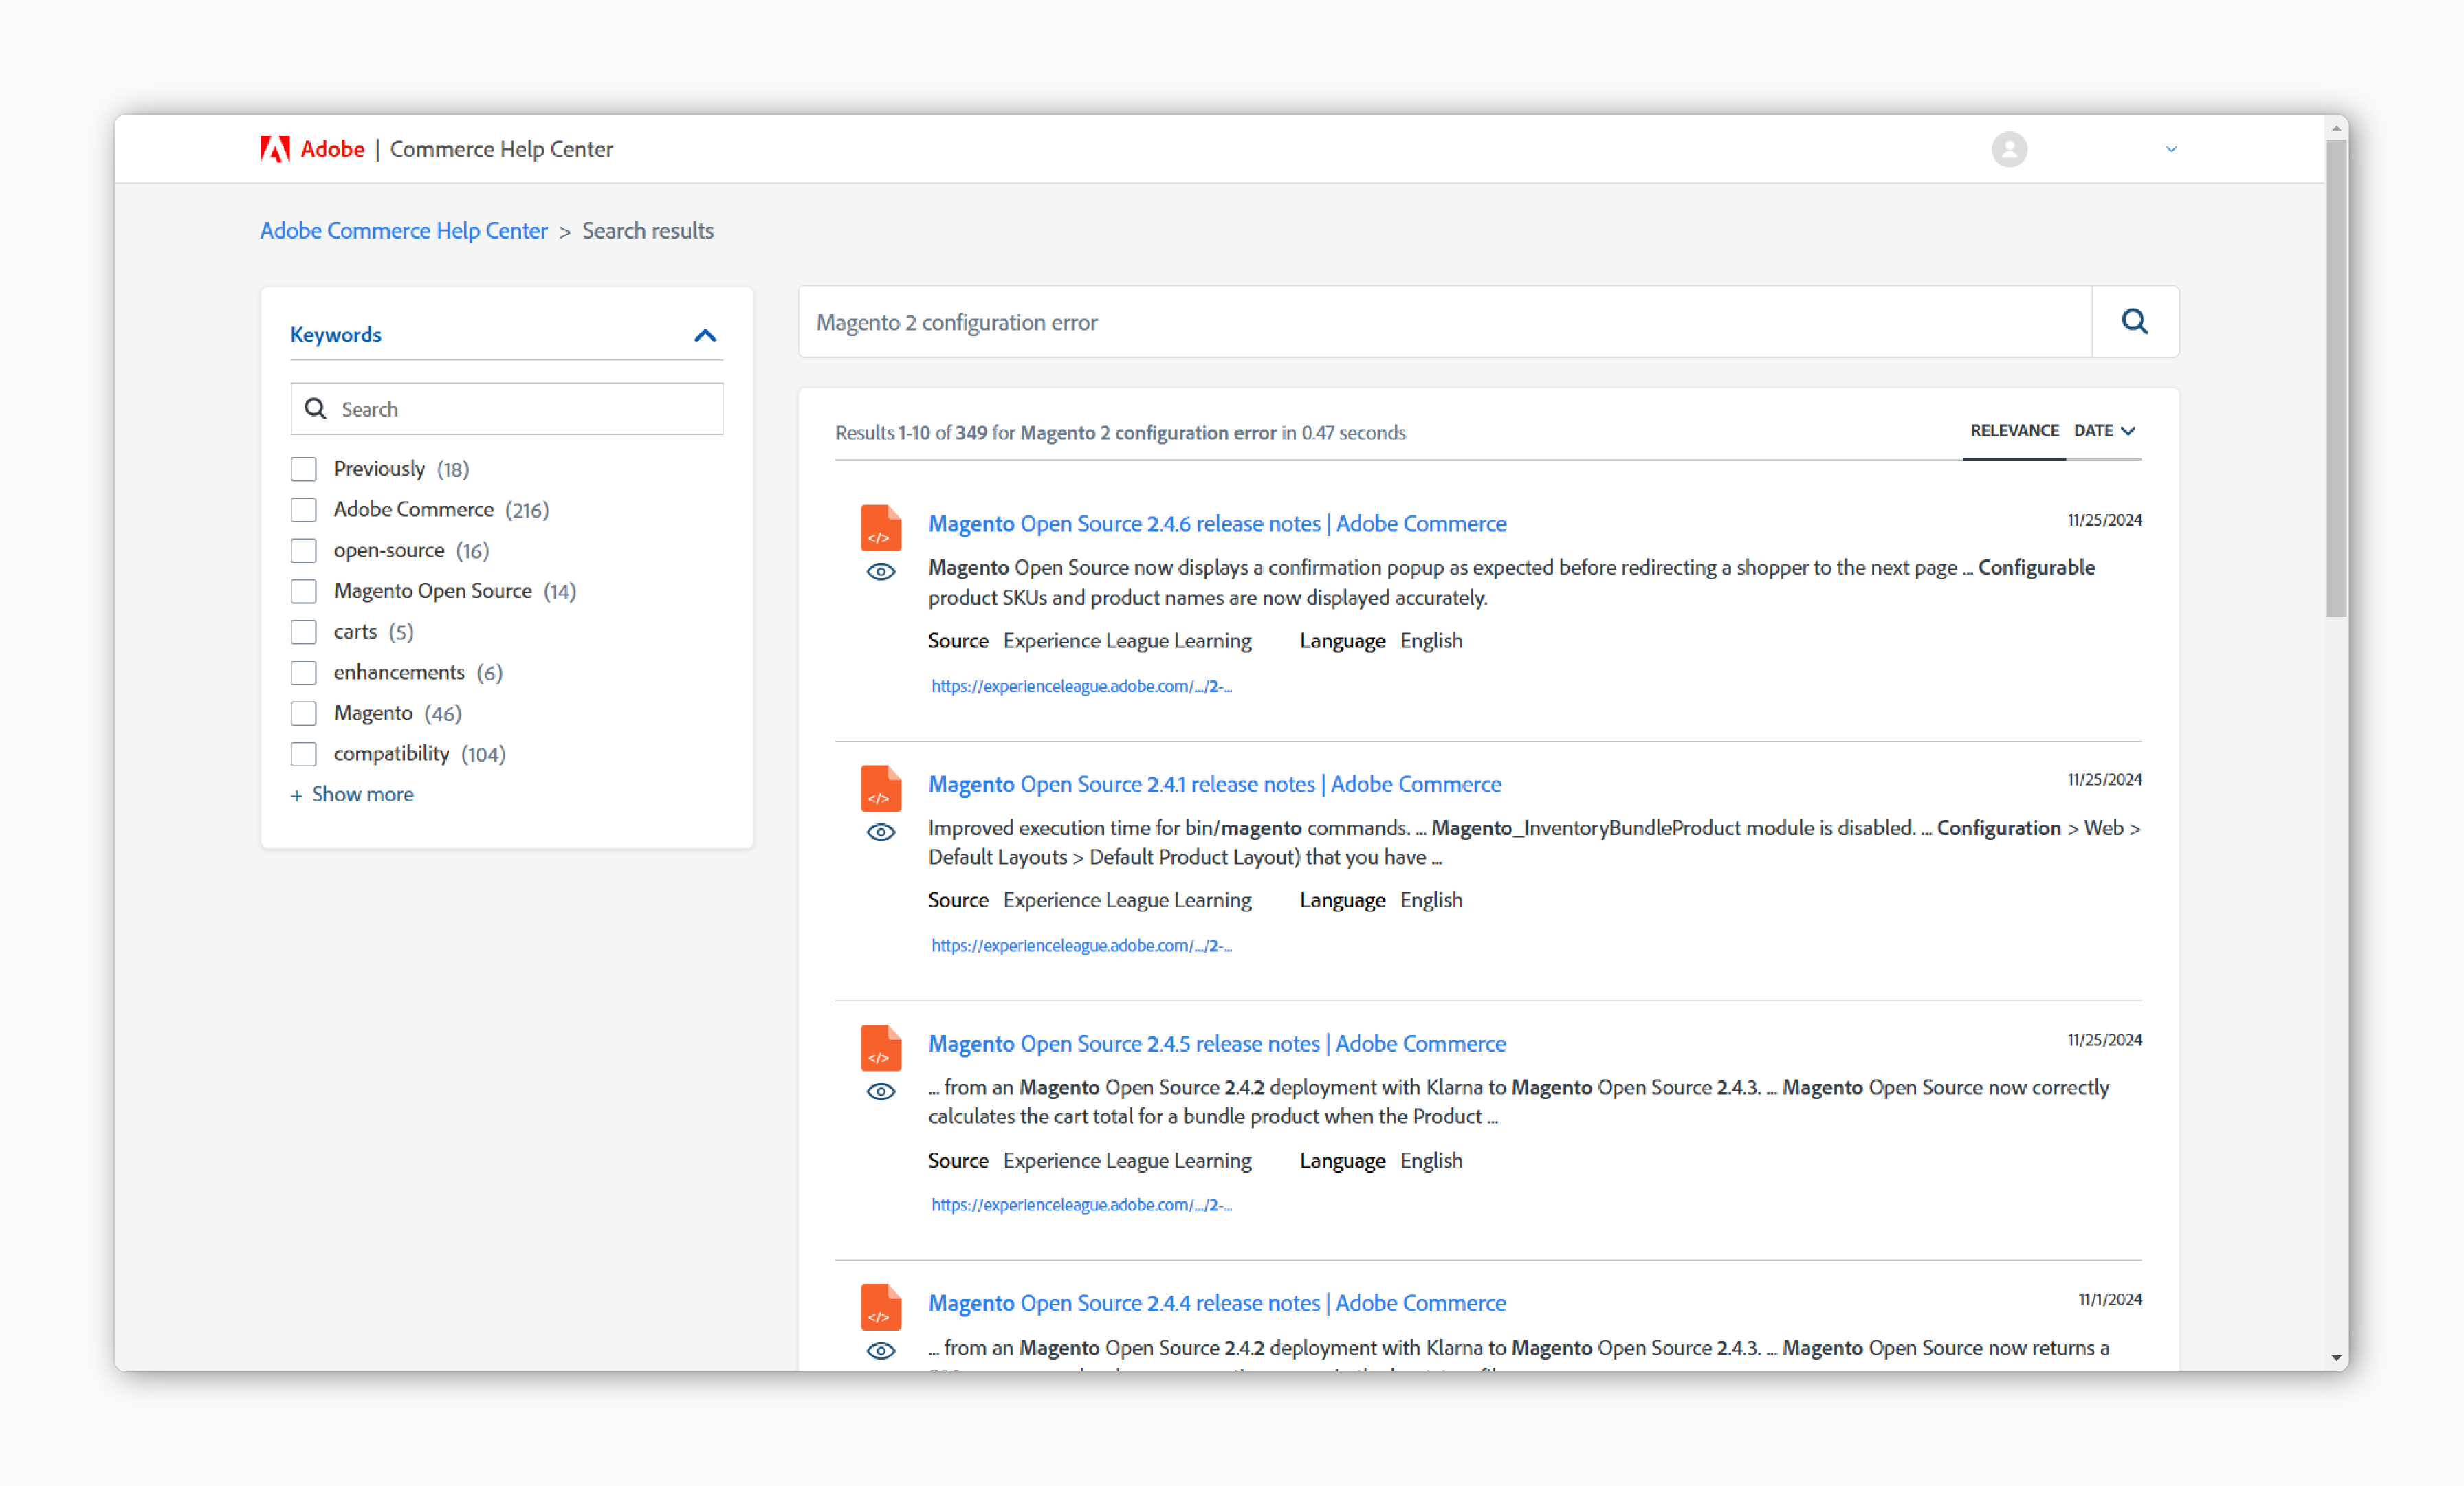2464x1486 pixels.
Task: Check the Magento keyword filter
Action: click(303, 713)
